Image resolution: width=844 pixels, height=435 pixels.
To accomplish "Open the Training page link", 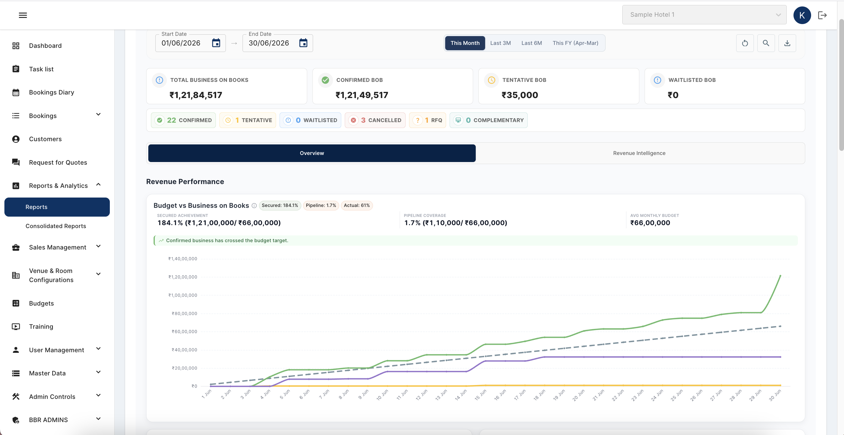I will (x=41, y=327).
